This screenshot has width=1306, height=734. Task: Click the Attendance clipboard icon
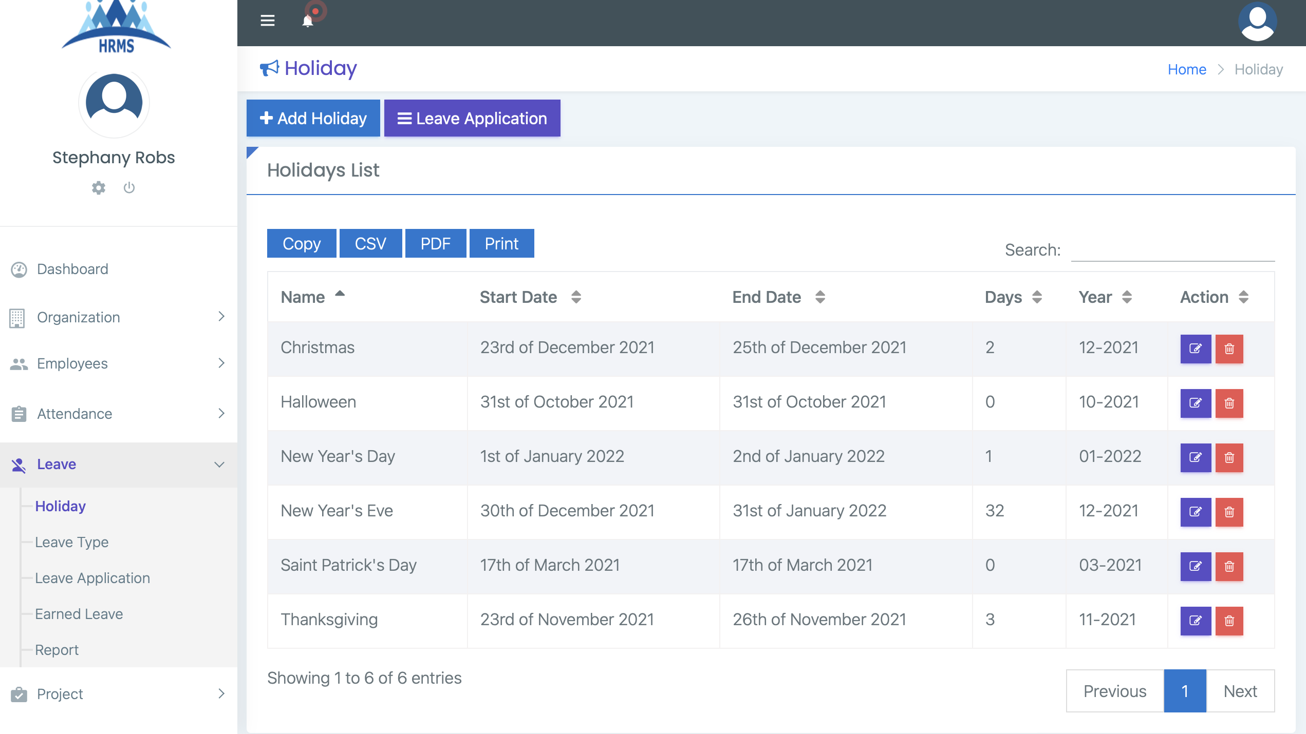[x=19, y=414]
